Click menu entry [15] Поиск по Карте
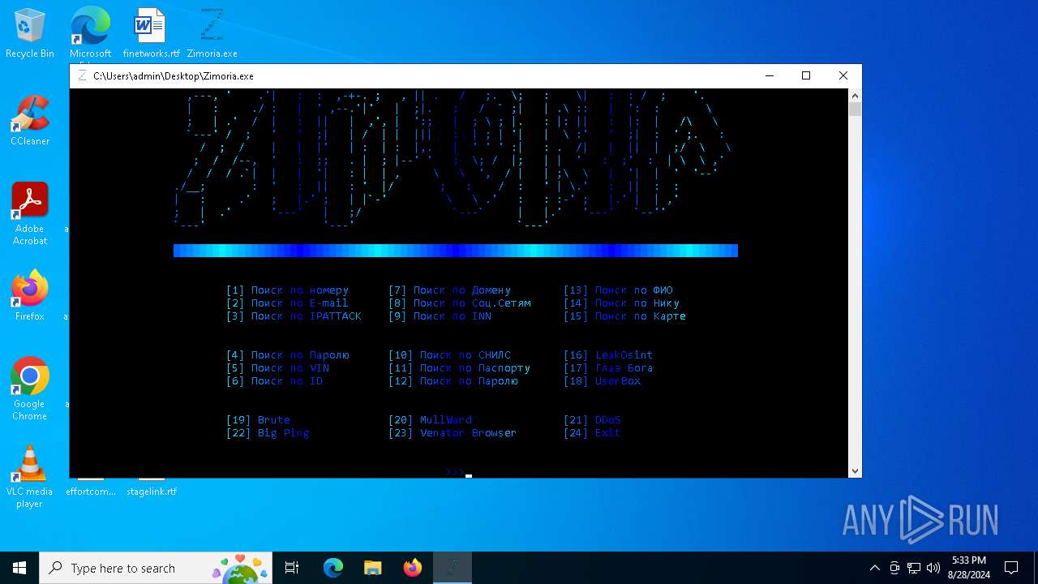The width and height of the screenshot is (1038, 584). [x=624, y=316]
